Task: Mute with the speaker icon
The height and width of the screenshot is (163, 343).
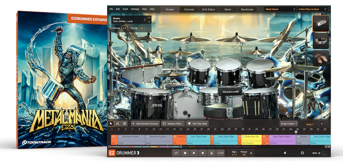Action: coord(285,153)
